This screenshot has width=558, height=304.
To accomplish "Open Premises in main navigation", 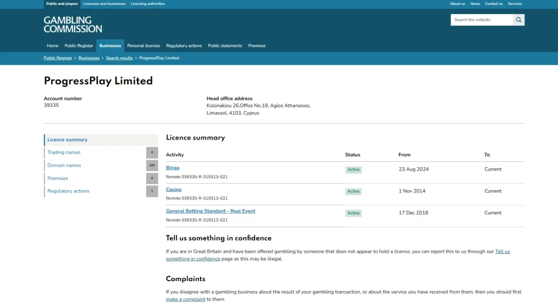I will point(257,46).
